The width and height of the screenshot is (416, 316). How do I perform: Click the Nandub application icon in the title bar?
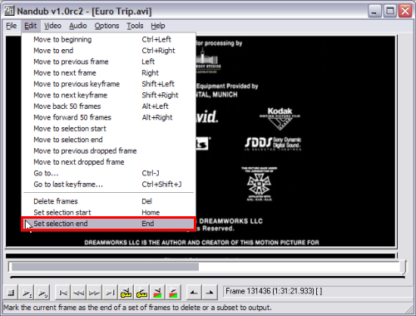coord(9,11)
